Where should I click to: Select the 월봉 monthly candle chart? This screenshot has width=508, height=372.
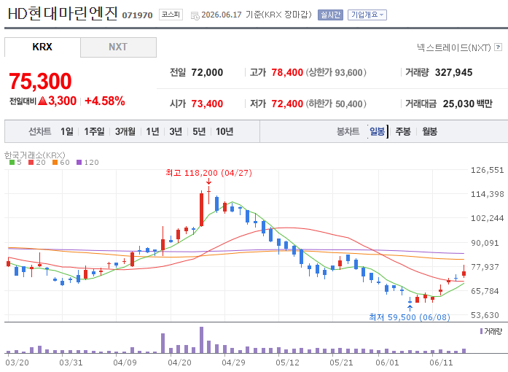[429, 131]
